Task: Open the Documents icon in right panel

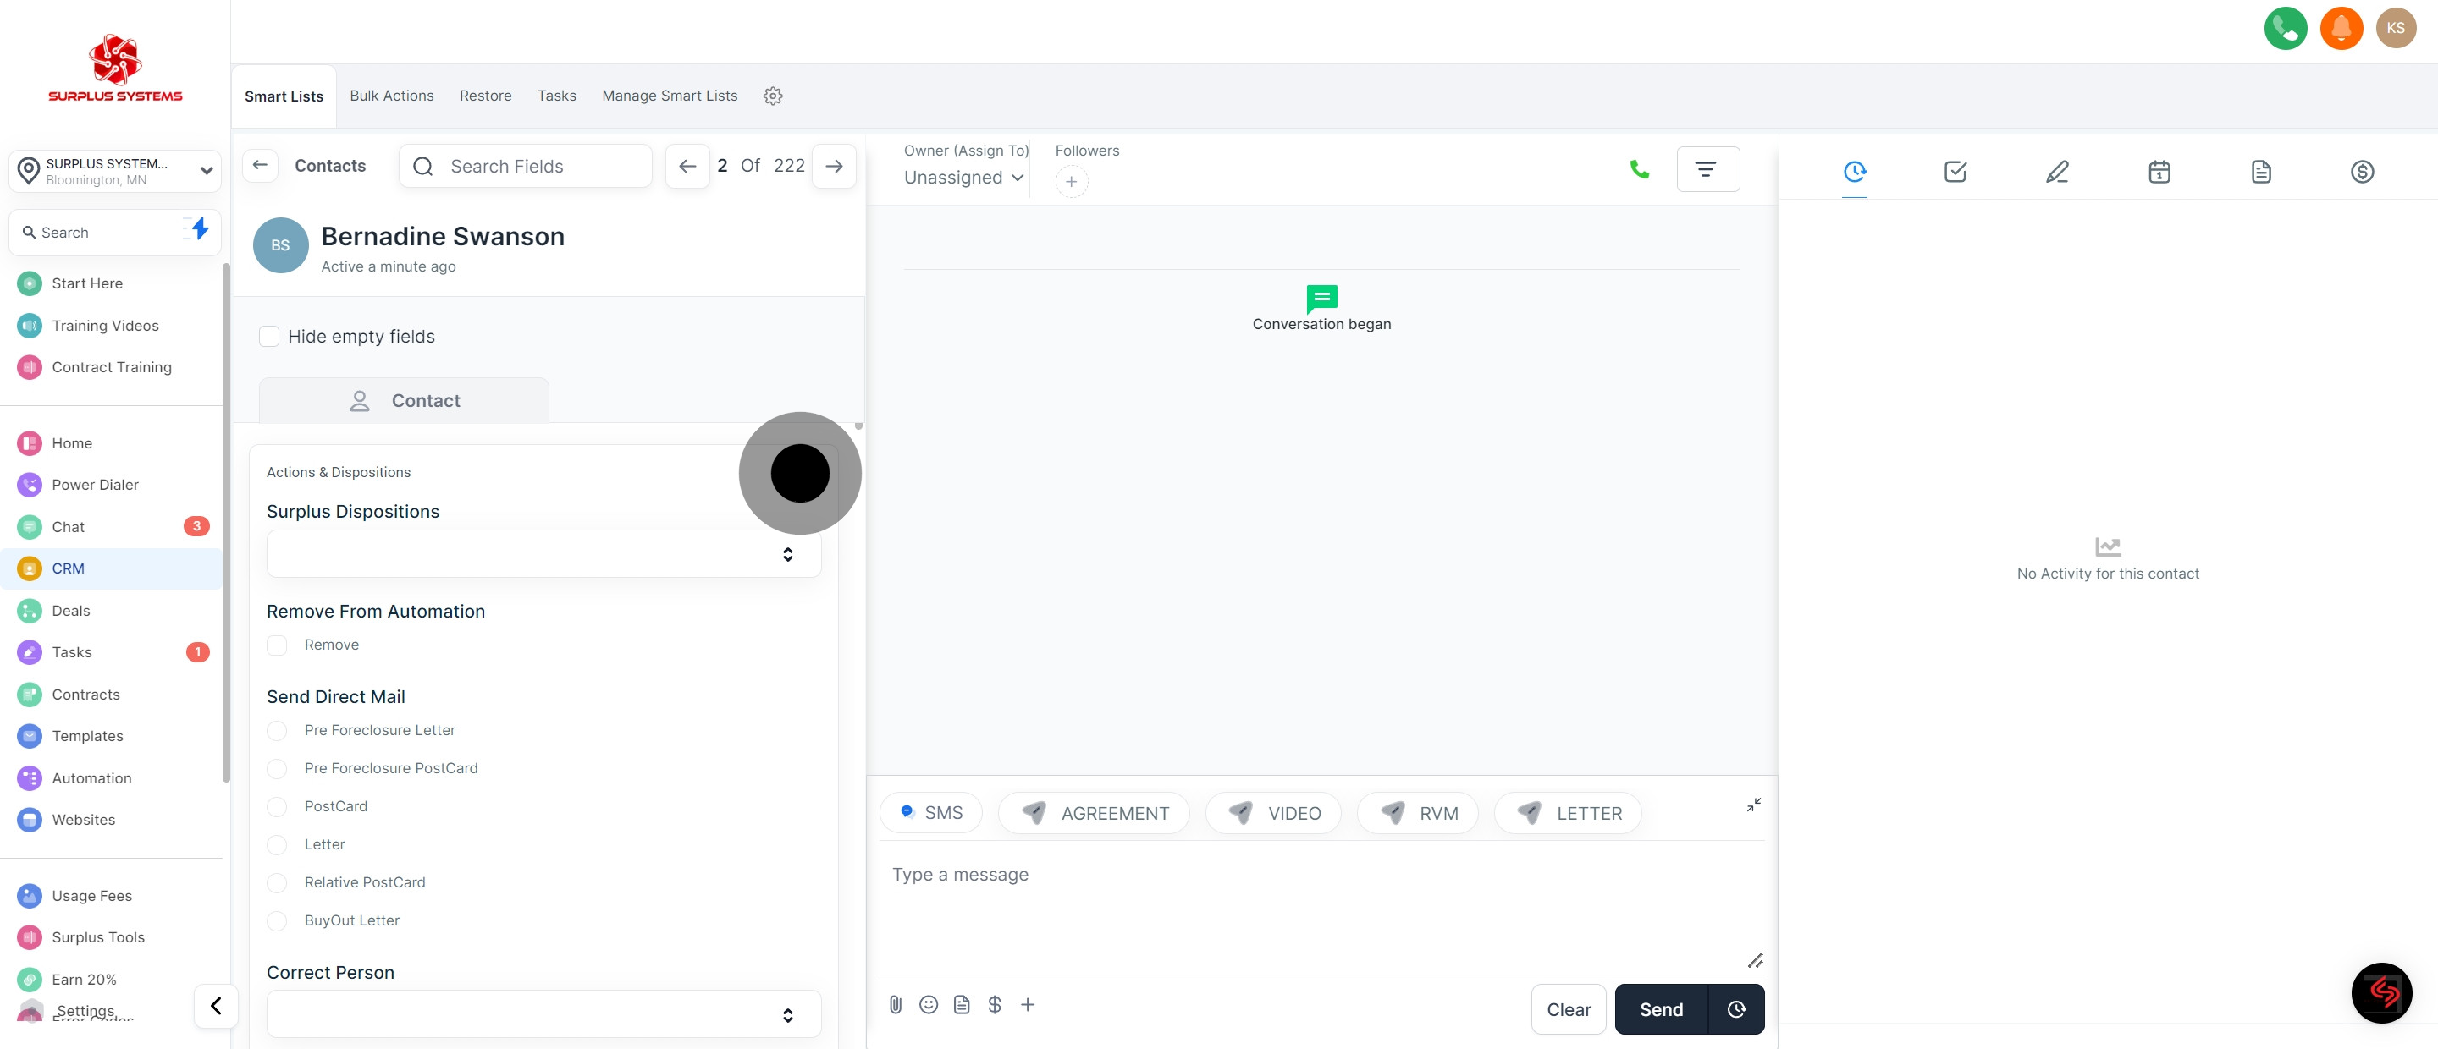Action: (2261, 171)
